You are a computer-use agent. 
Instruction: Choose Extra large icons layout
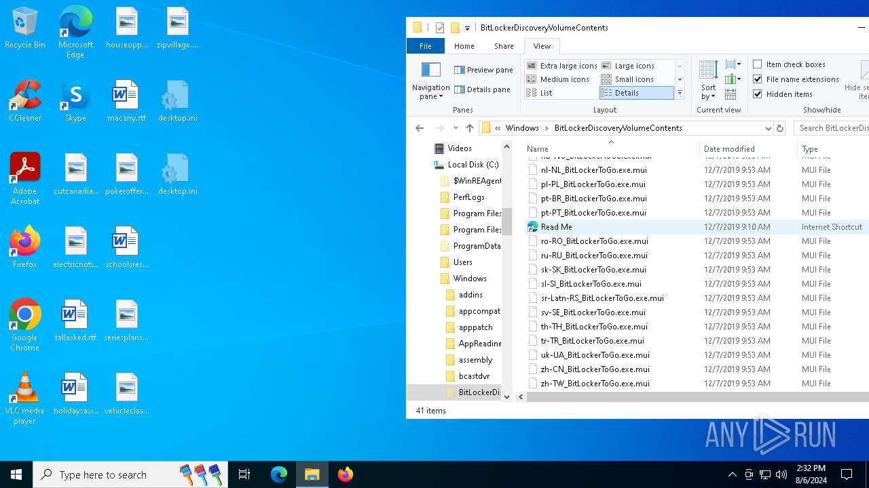[x=562, y=66]
